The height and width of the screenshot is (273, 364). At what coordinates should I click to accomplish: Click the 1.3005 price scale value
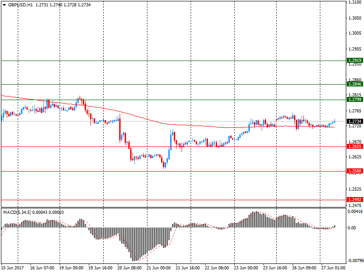(355, 33)
